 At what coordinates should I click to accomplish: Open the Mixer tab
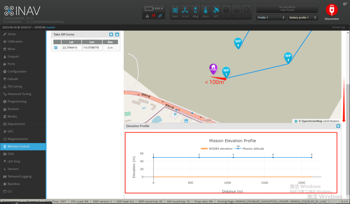23,49
